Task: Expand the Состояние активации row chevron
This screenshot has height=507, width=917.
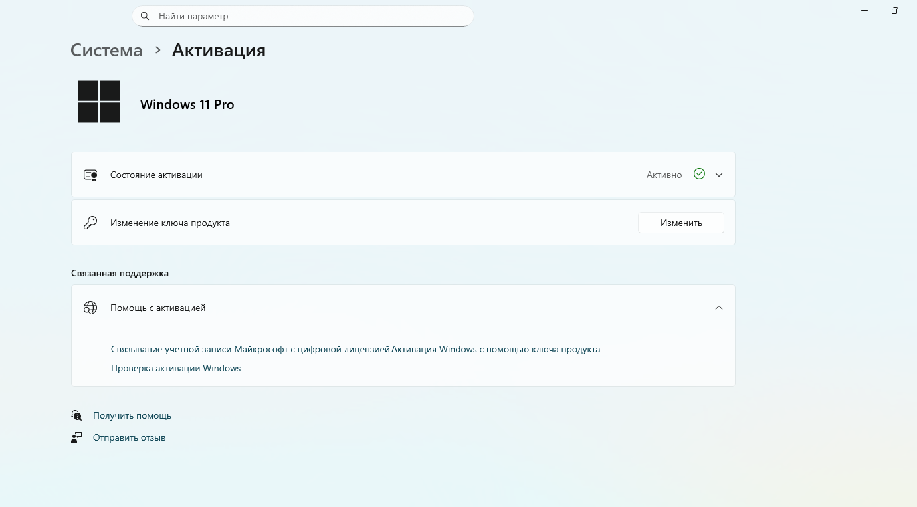Action: (719, 175)
